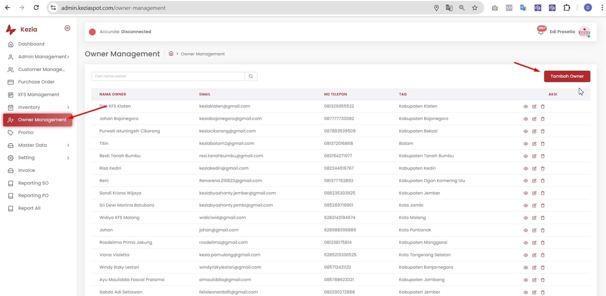Edit owner Titin using pencil icon
Image resolution: width=606 pixels, height=296 pixels.
[x=534, y=144]
